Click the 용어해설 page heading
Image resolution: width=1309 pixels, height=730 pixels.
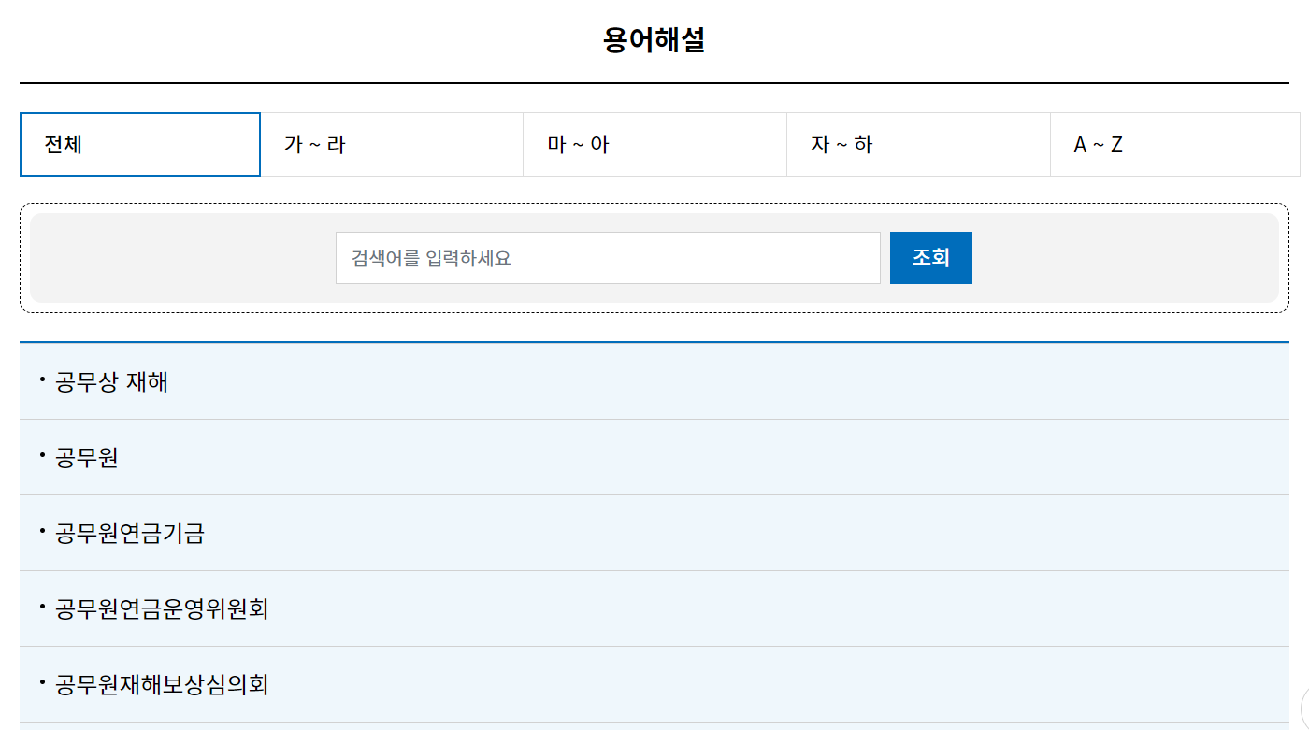(654, 39)
